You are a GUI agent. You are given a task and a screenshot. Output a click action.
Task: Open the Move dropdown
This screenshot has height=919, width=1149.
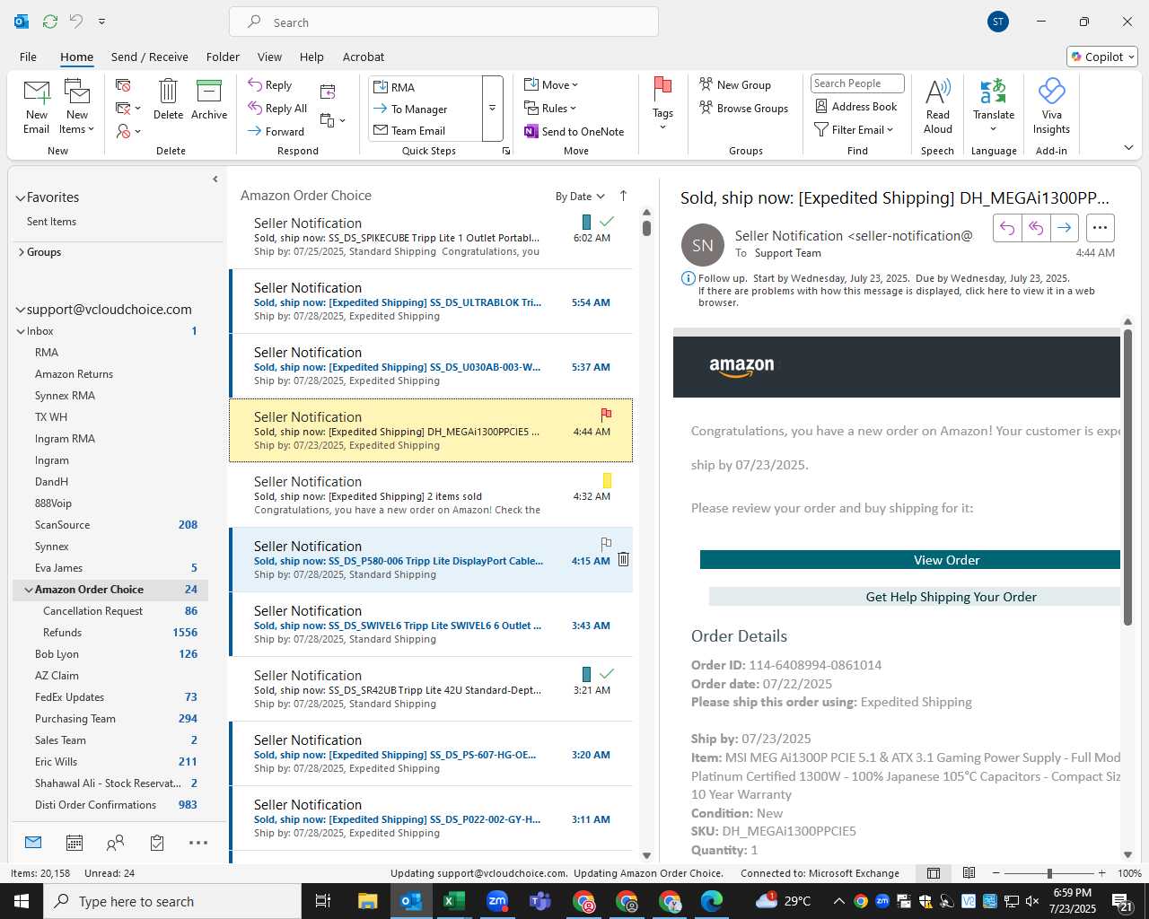(x=551, y=85)
